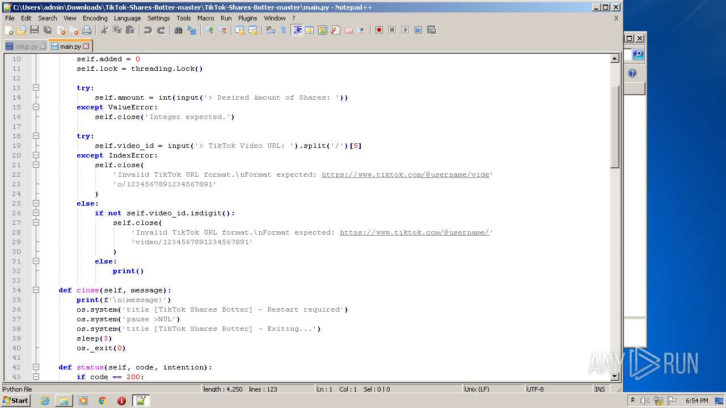Close the main.py tab
The width and height of the screenshot is (726, 408).
click(86, 46)
